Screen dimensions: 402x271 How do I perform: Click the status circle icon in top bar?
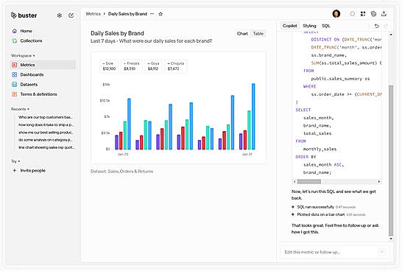pos(353,14)
